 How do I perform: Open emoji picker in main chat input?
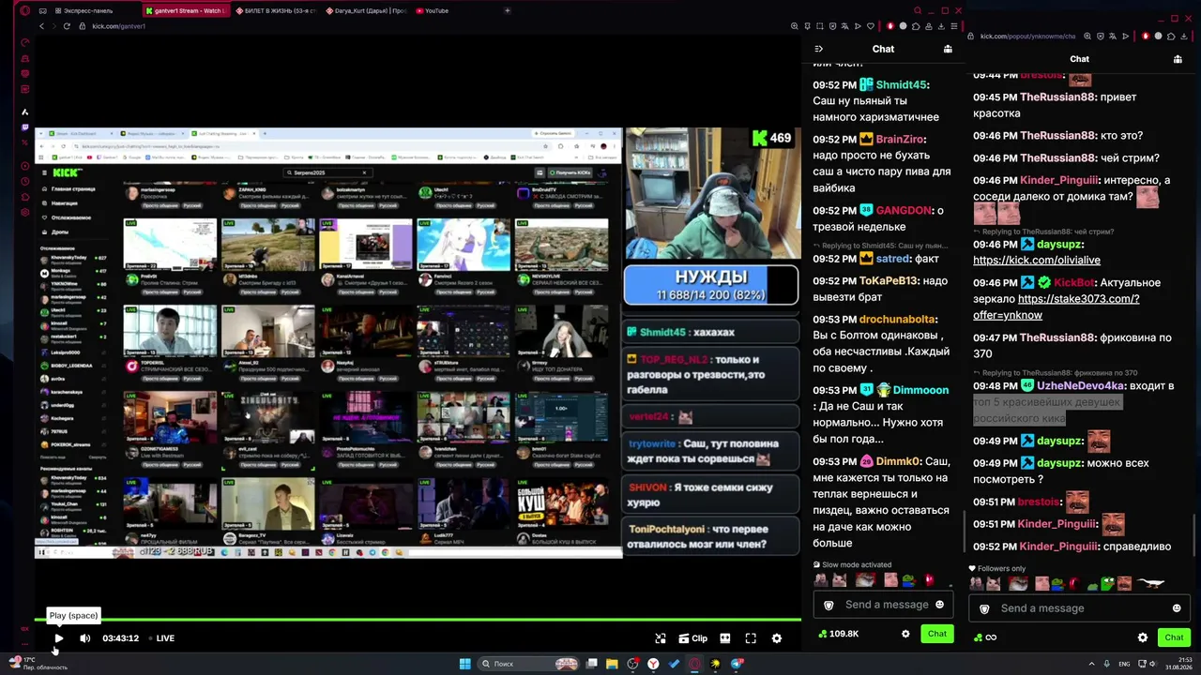coord(939,605)
